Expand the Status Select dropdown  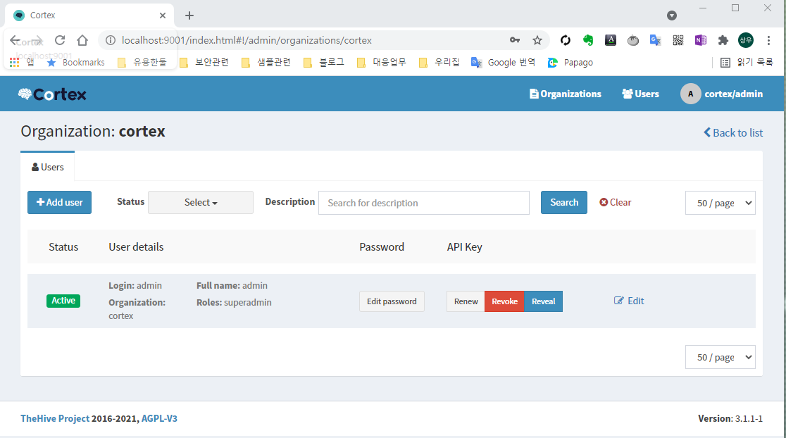[201, 203]
